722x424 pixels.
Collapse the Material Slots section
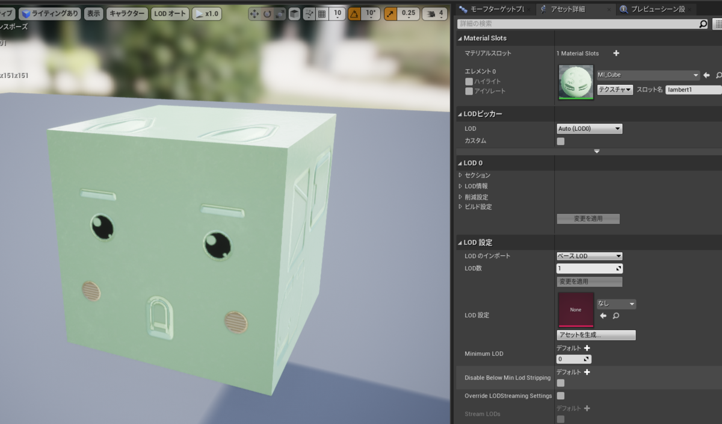pyautogui.click(x=460, y=38)
